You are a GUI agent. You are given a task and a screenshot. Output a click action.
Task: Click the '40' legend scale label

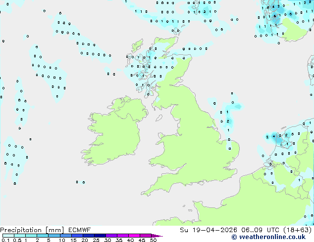click(x=130, y=240)
